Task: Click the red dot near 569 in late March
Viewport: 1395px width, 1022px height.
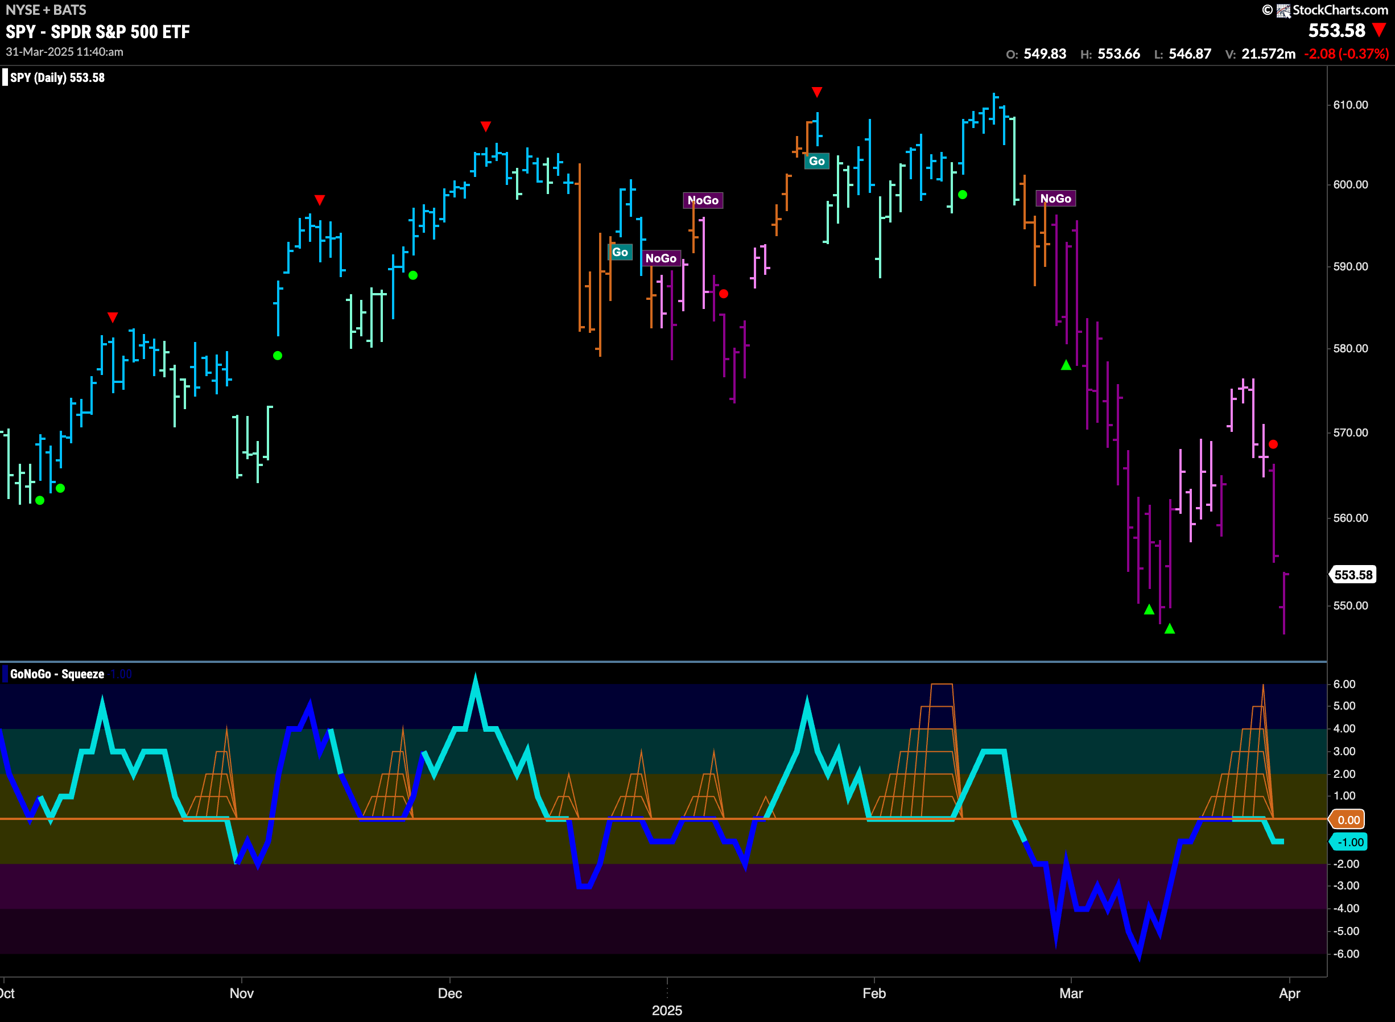Action: pyautogui.click(x=1273, y=444)
